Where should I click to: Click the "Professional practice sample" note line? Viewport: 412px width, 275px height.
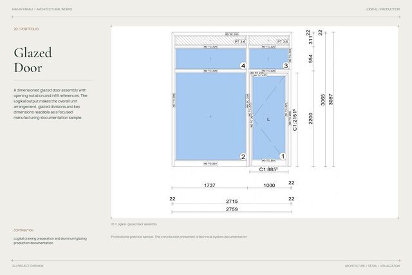point(179,237)
